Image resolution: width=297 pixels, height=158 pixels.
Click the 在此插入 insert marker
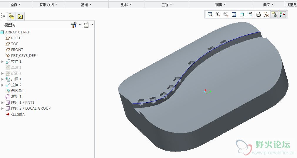[x=18, y=114]
